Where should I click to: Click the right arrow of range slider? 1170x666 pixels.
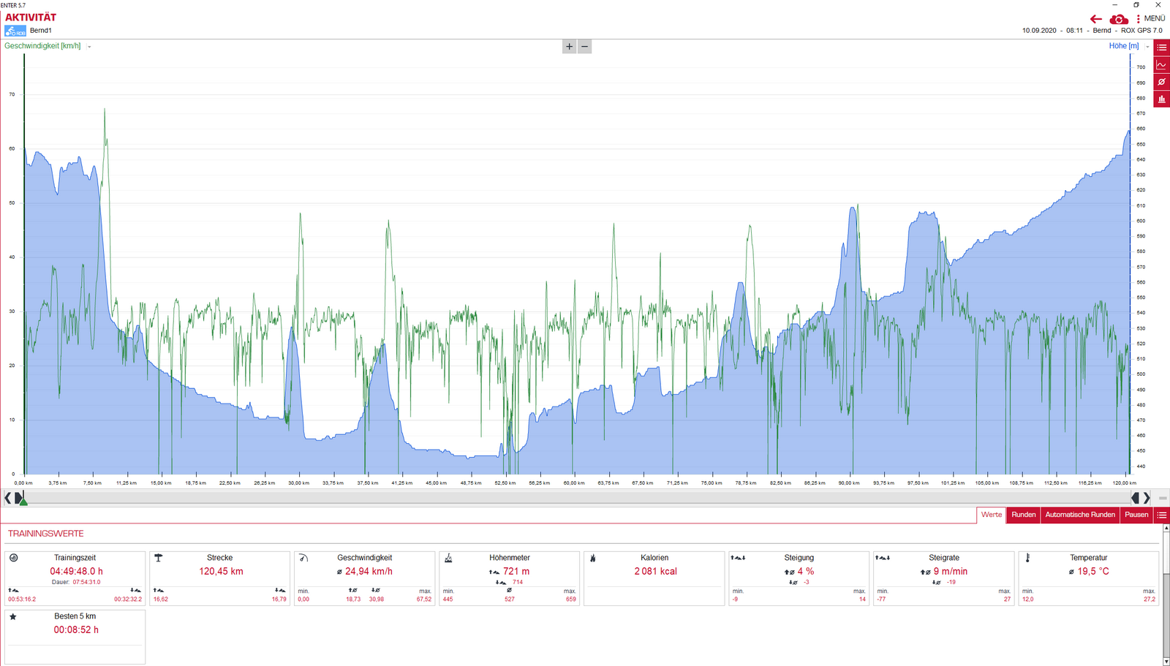tap(1147, 498)
